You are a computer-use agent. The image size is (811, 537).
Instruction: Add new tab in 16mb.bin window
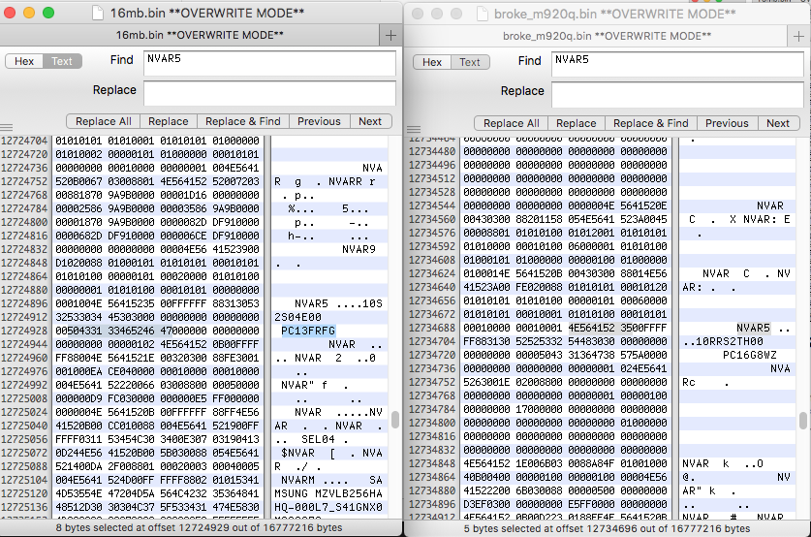[390, 35]
